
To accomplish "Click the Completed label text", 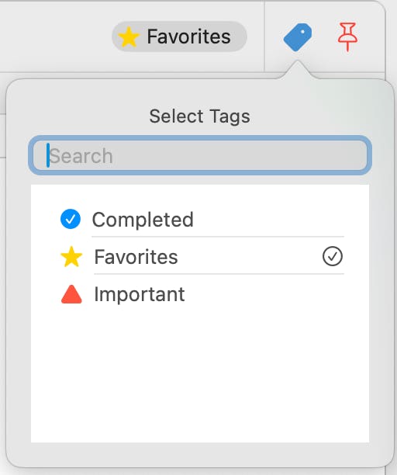I will (143, 220).
